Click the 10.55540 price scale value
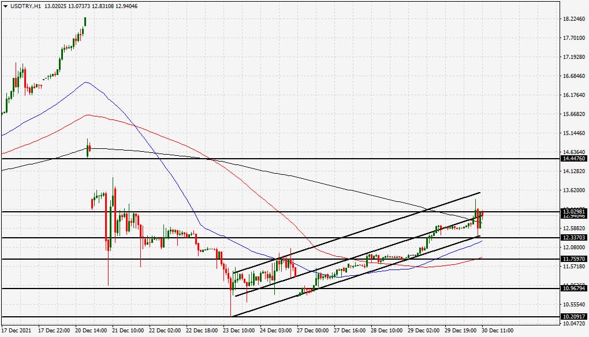 pyautogui.click(x=574, y=304)
